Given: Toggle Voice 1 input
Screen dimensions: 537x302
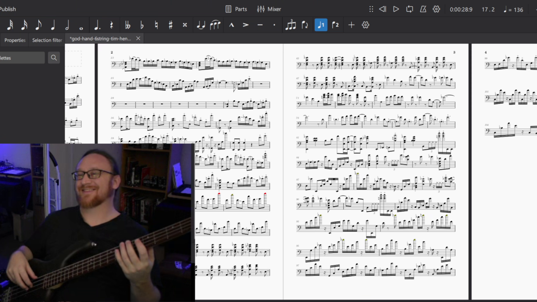Looking at the screenshot, I should 321,25.
